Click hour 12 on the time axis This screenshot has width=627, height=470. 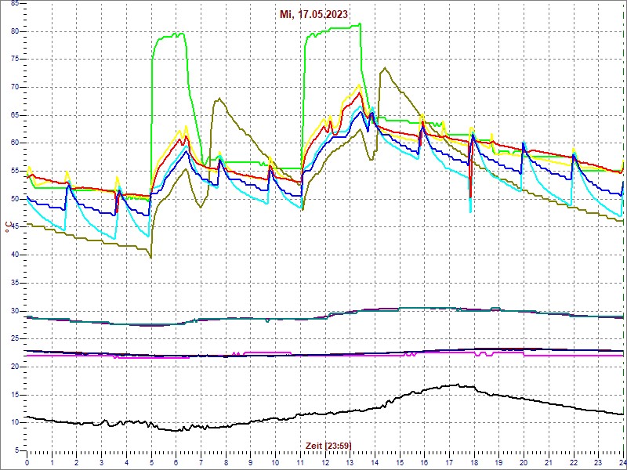pos(325,461)
